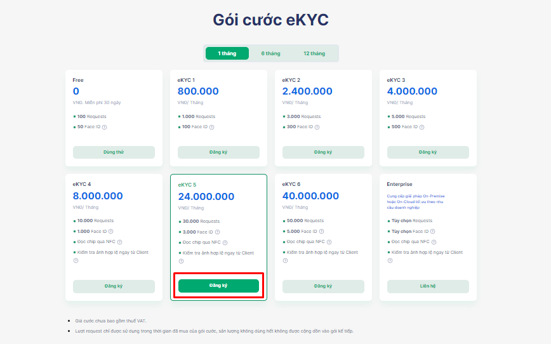Open NFC chip info icon in Enterprise plan

point(434,242)
